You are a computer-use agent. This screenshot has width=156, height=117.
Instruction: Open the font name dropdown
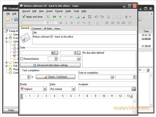(x=45, y=23)
